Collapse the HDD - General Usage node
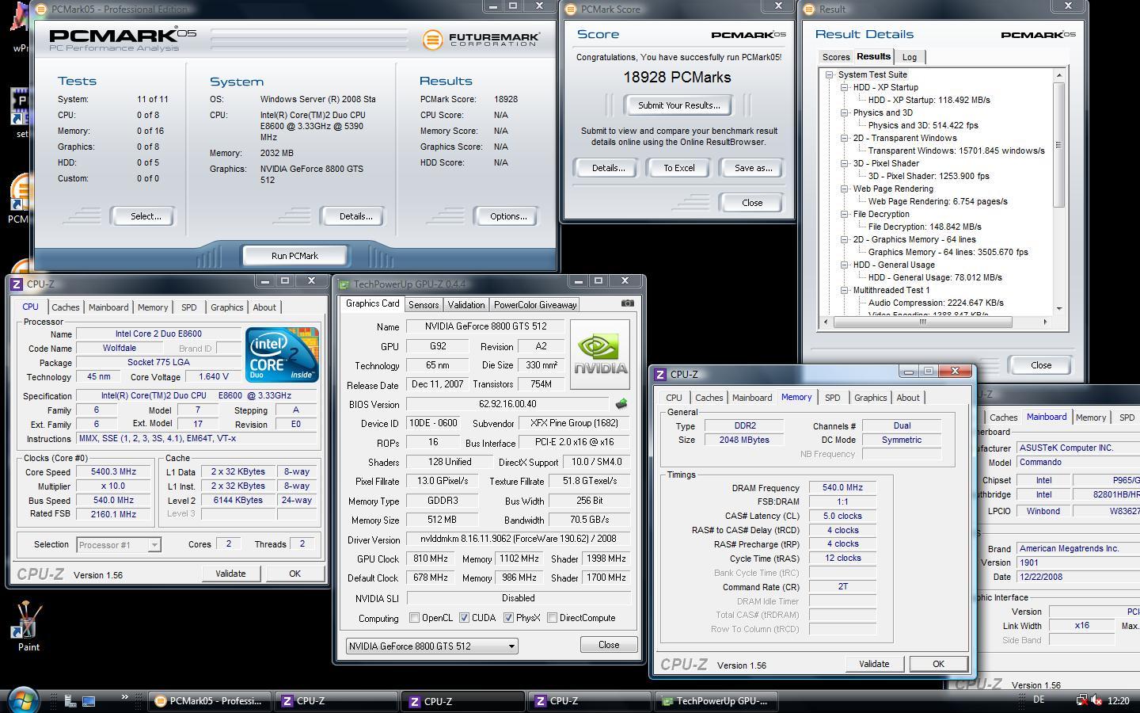The image size is (1140, 713). [844, 265]
